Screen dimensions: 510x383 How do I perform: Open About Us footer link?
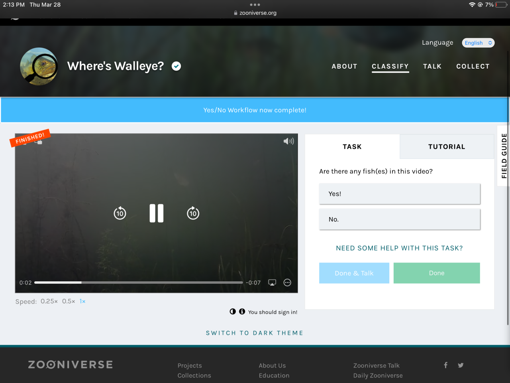[x=272, y=365]
